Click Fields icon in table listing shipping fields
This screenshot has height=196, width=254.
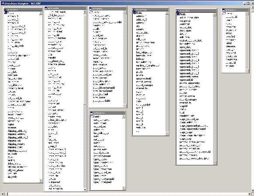click(x=6, y=13)
